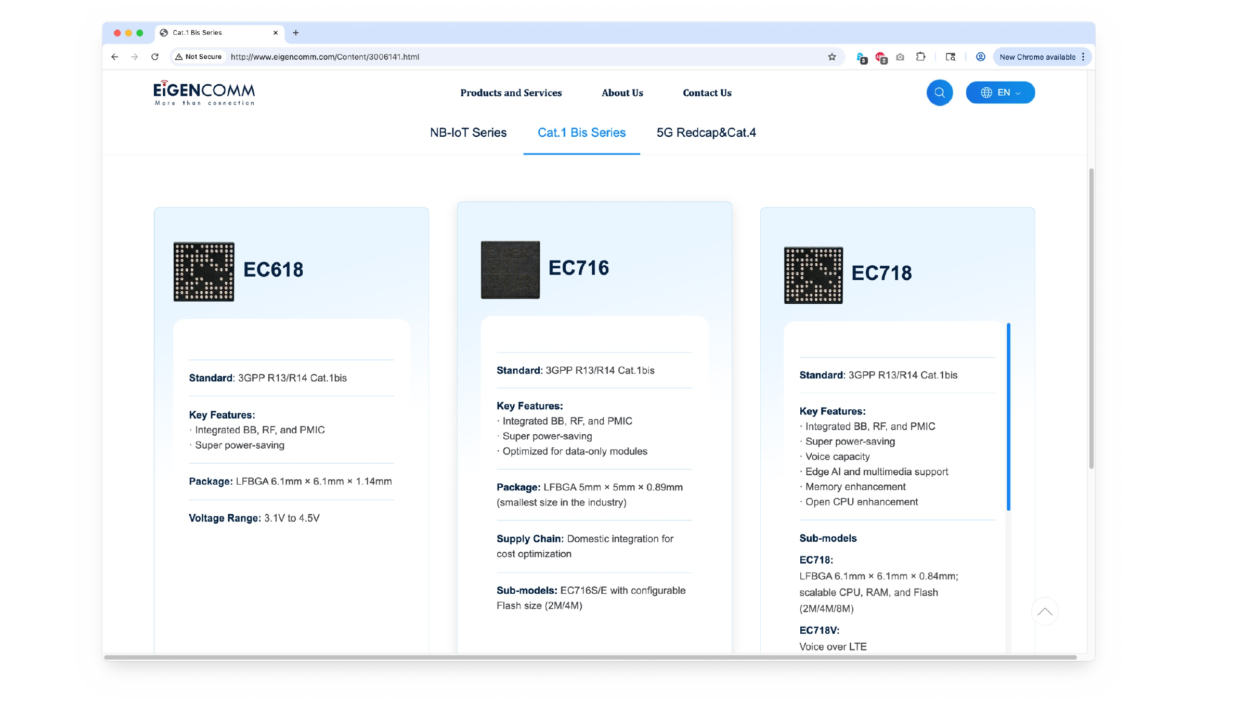Bookmark page with star icon

[831, 57]
